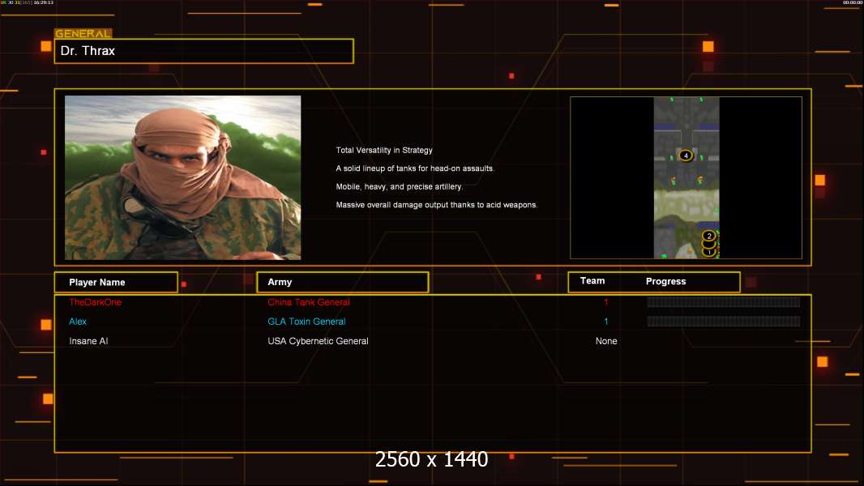This screenshot has height=486, width=864.
Task: Click start position marker 2 on minimap
Action: (x=709, y=236)
